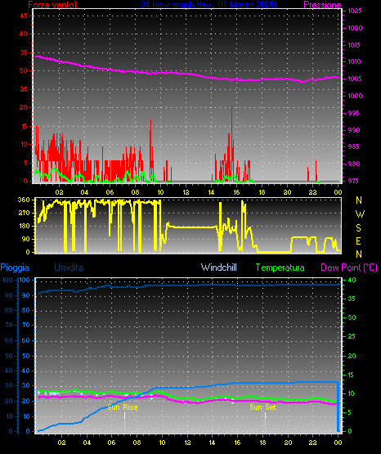Click the 1020 pressure axis value
Viewport: 381px width, 454px height.
pos(355,28)
